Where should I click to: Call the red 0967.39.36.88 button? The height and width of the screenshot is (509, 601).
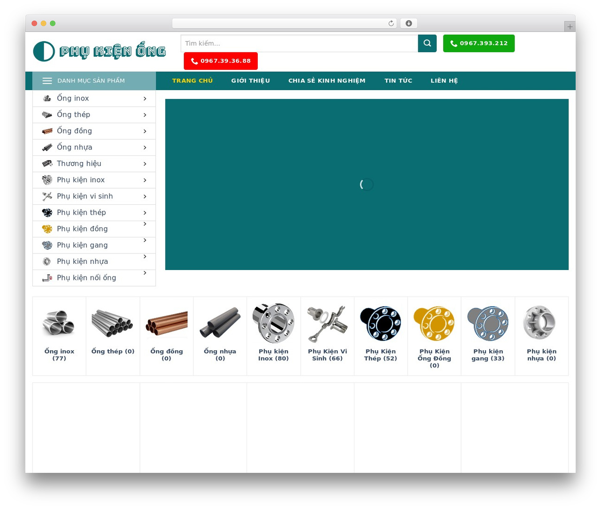click(221, 61)
